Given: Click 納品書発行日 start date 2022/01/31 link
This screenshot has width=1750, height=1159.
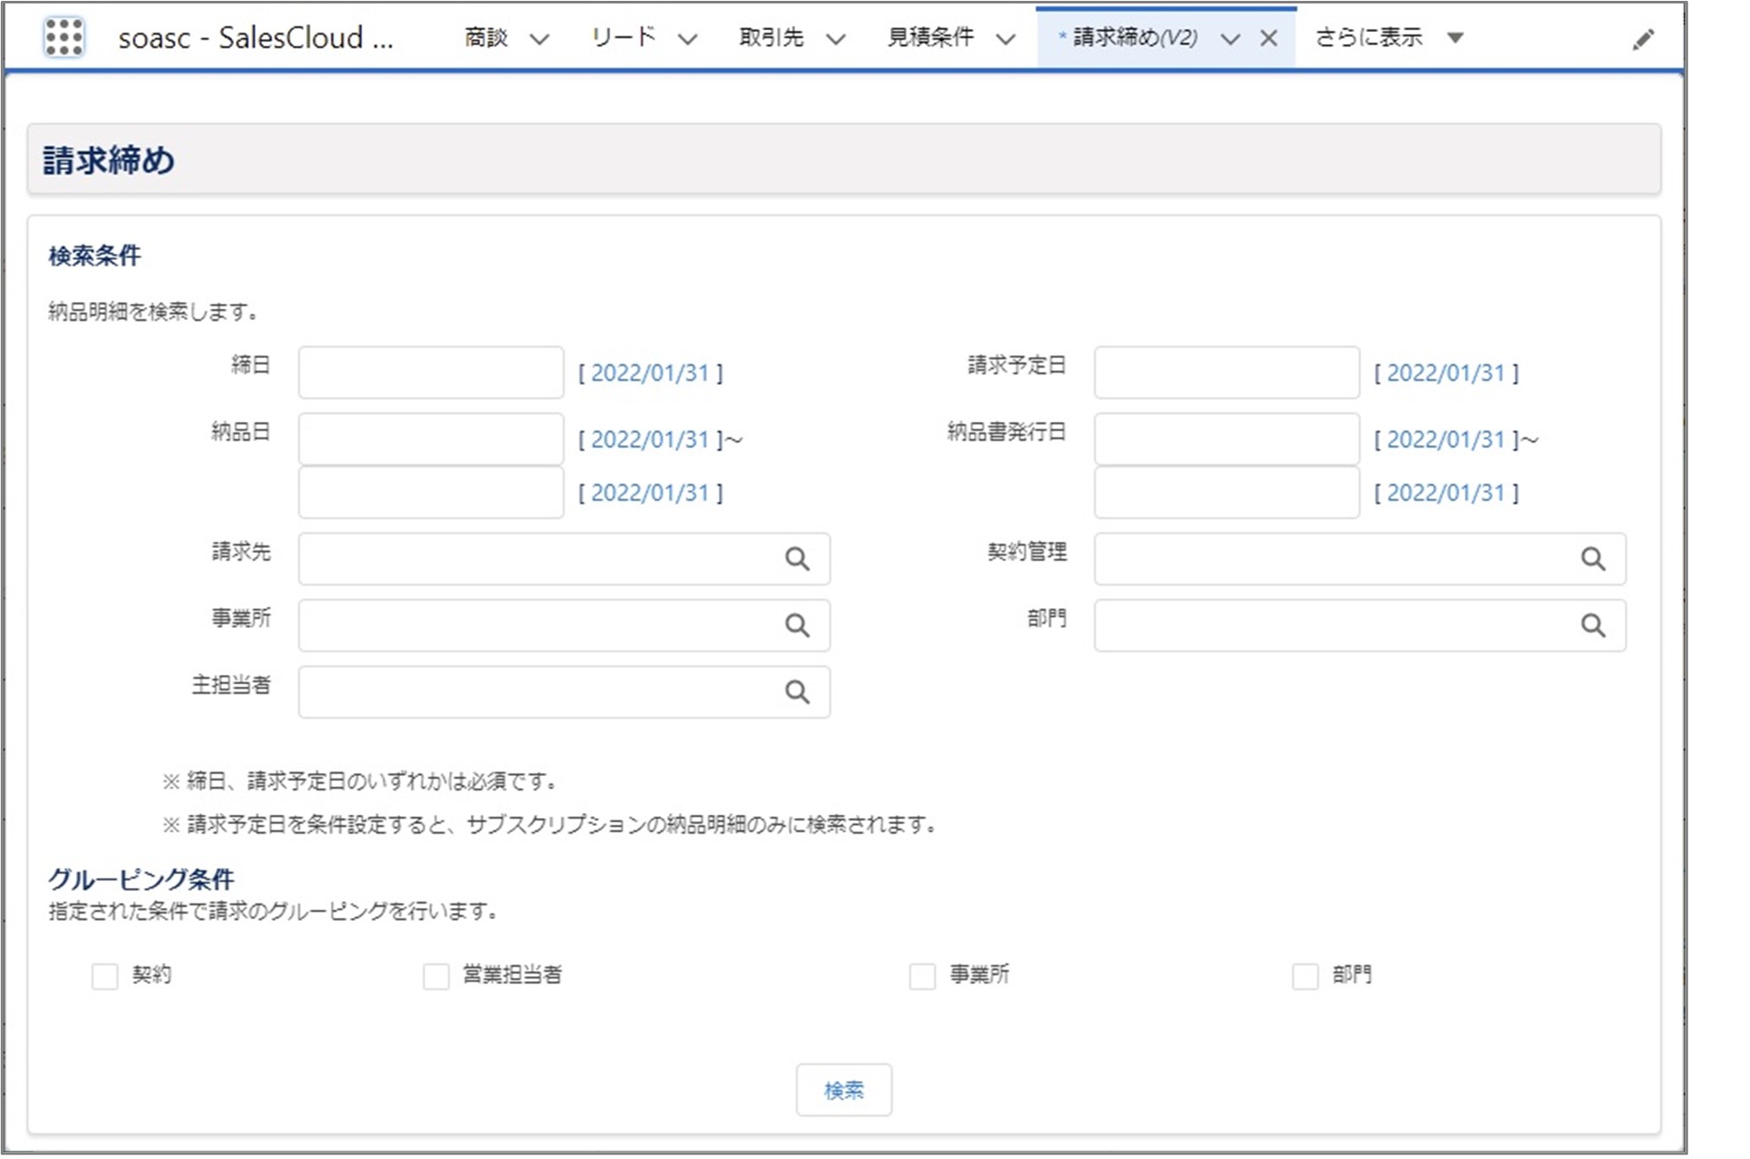Looking at the screenshot, I should 1446,439.
